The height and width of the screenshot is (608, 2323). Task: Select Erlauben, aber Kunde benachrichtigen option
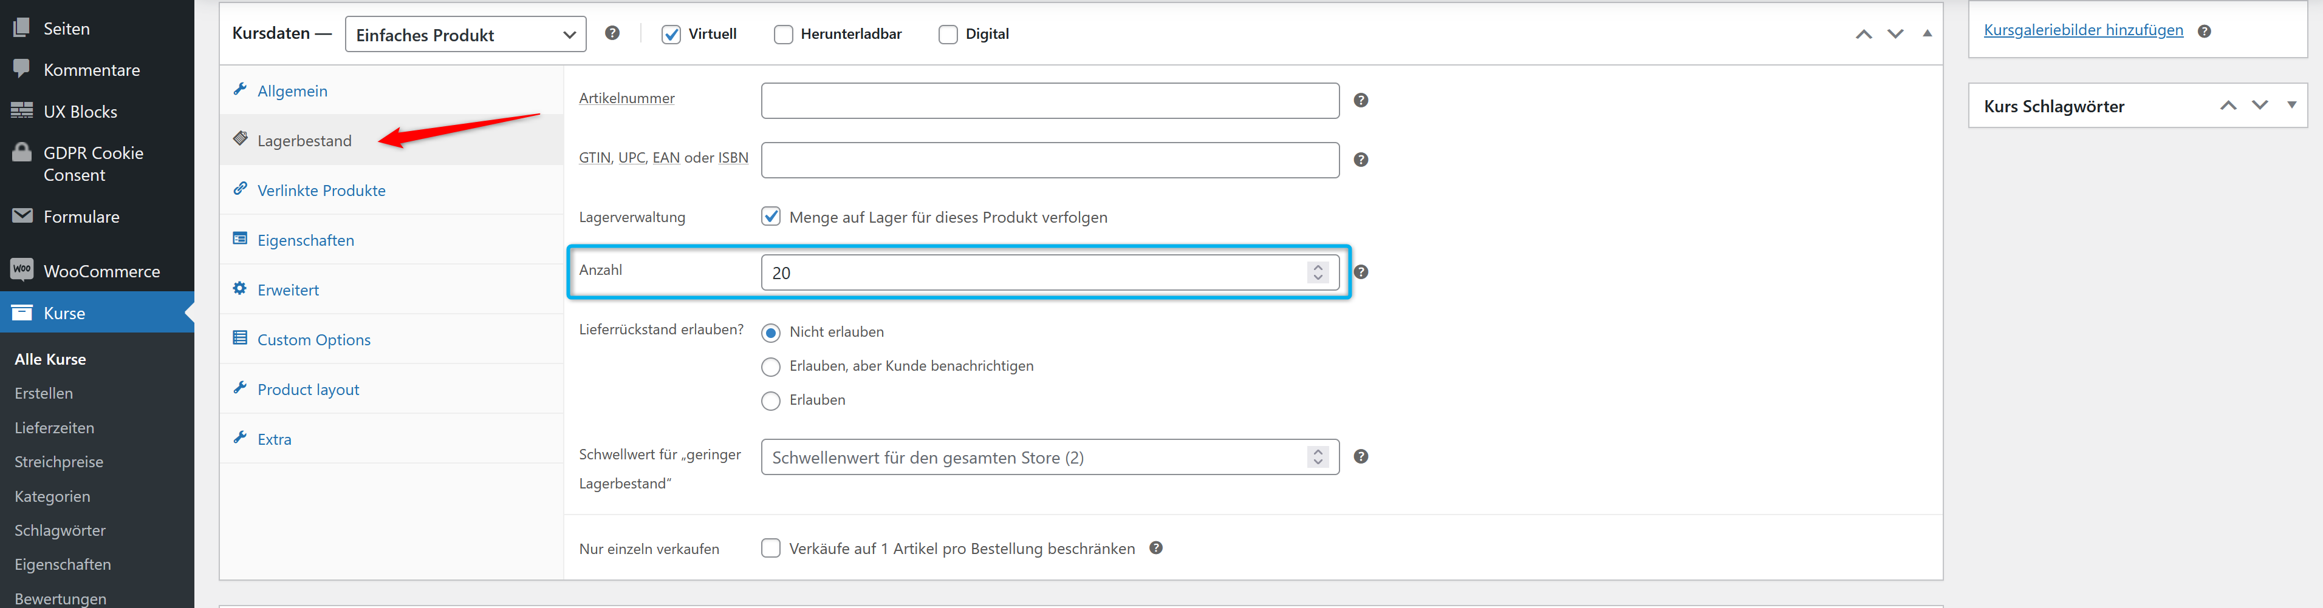771,366
